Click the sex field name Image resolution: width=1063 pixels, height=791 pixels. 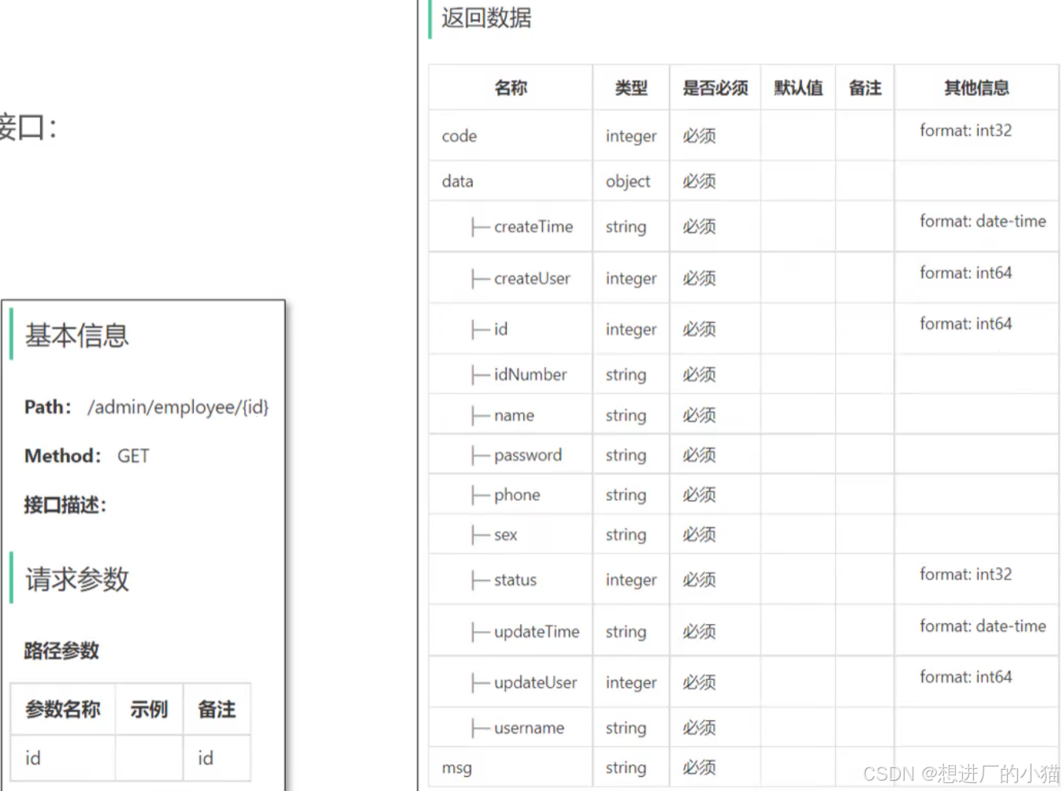505,535
